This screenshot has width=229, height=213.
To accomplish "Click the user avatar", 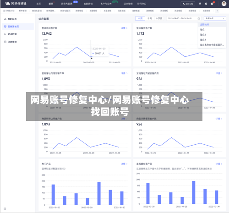I will [224, 4].
